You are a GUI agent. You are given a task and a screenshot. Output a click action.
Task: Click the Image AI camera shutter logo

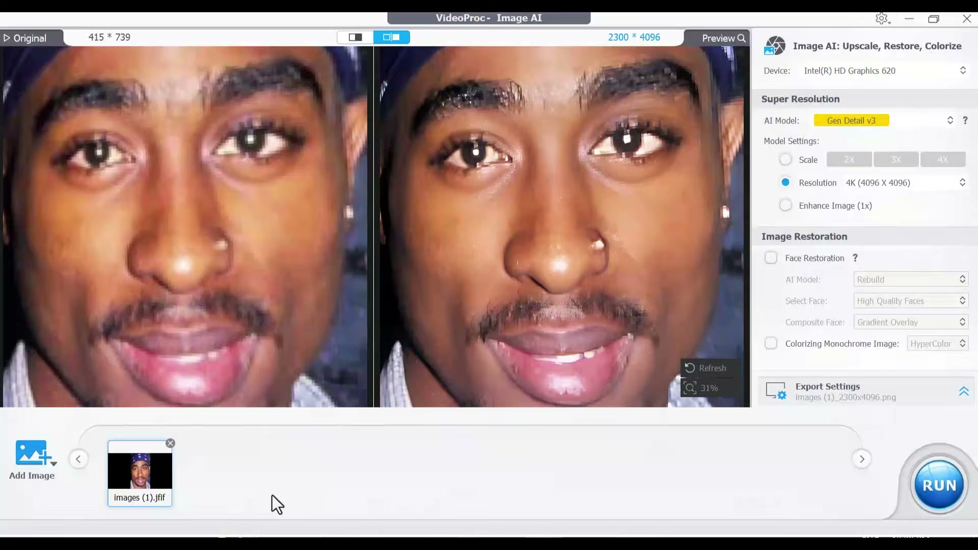(774, 46)
